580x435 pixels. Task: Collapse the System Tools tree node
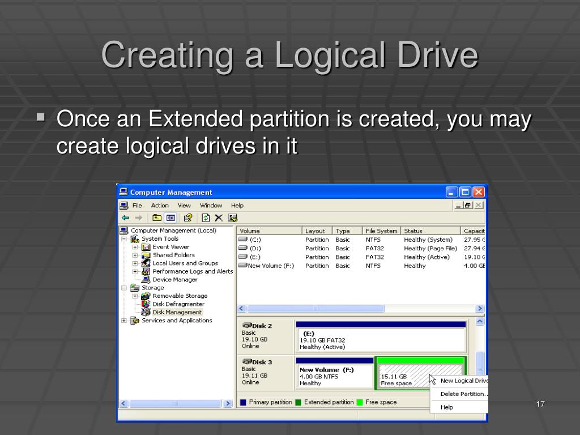[124, 239]
